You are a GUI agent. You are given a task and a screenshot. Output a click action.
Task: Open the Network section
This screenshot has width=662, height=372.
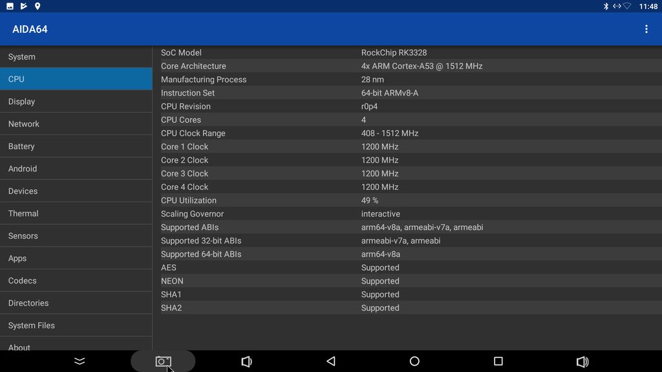pos(76,124)
